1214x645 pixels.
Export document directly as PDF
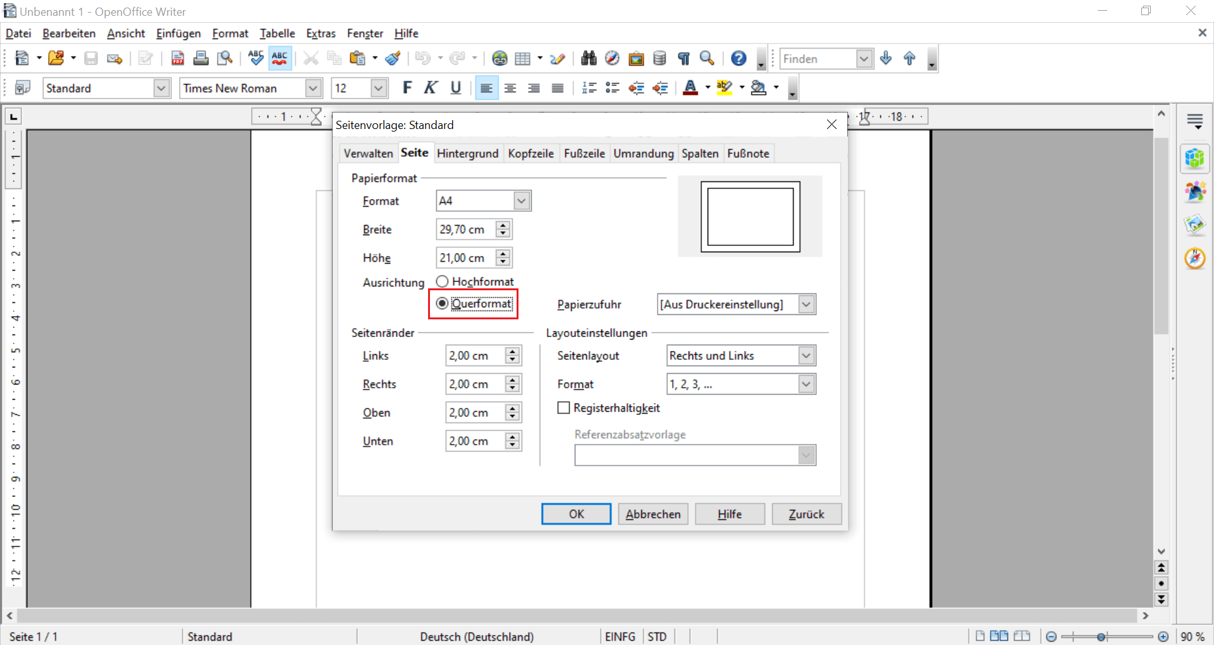point(178,58)
